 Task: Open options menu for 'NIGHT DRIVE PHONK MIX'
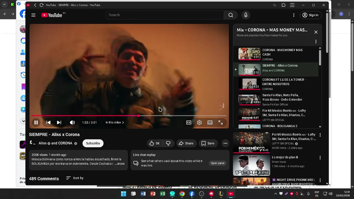pyautogui.click(x=320, y=180)
